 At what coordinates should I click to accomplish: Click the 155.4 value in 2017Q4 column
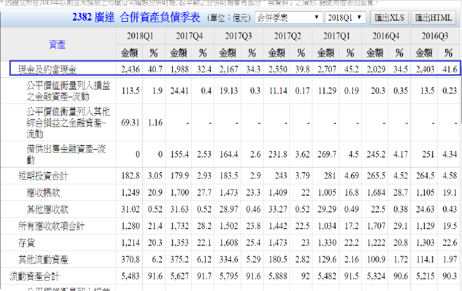[180, 154]
